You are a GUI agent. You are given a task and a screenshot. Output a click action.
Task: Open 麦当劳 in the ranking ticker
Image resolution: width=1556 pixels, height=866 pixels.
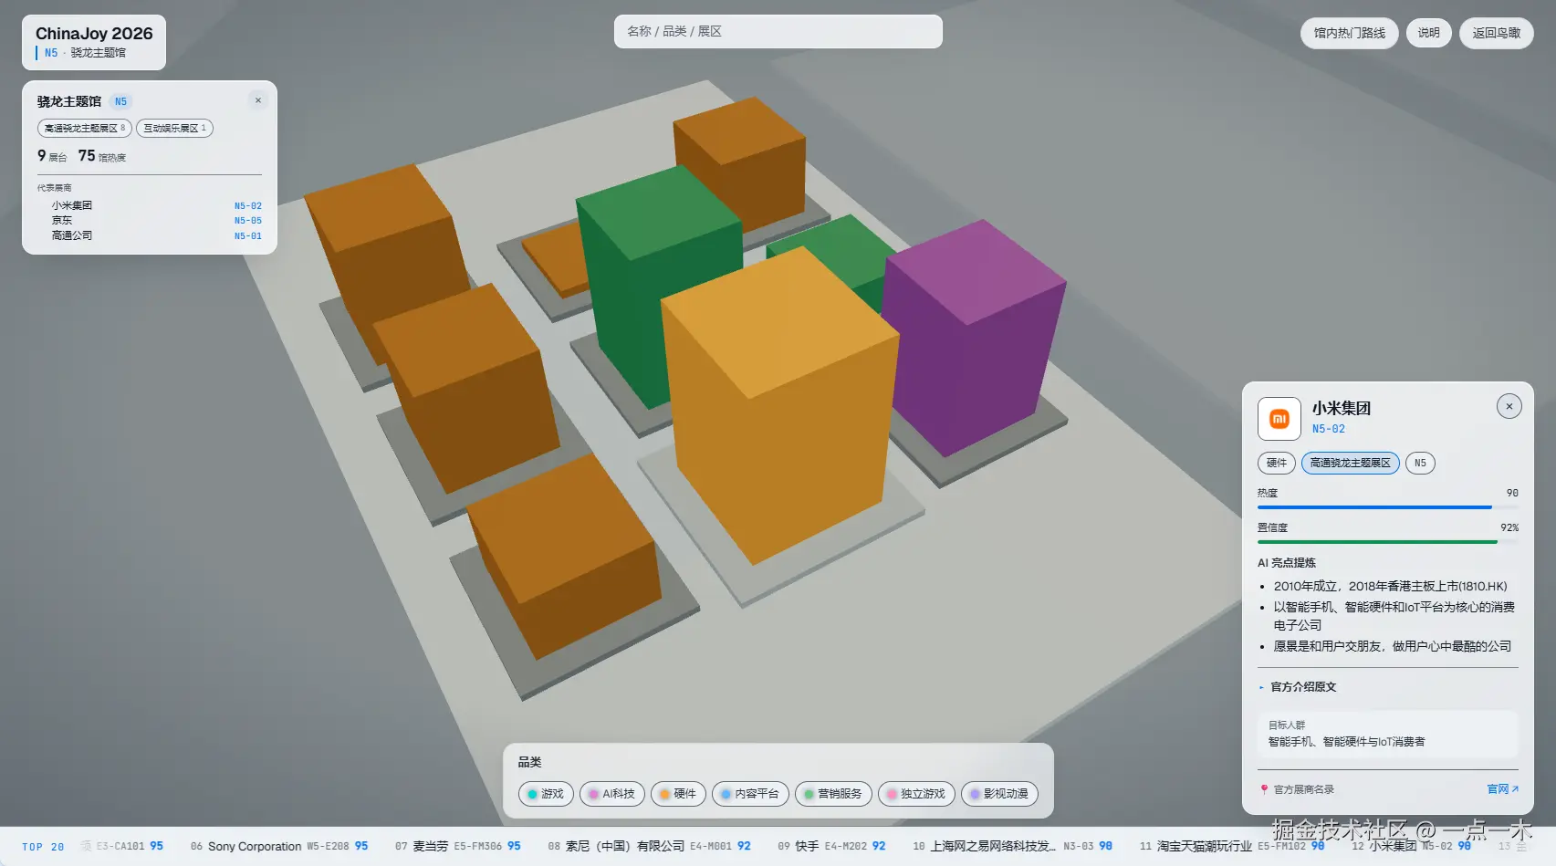tap(458, 847)
